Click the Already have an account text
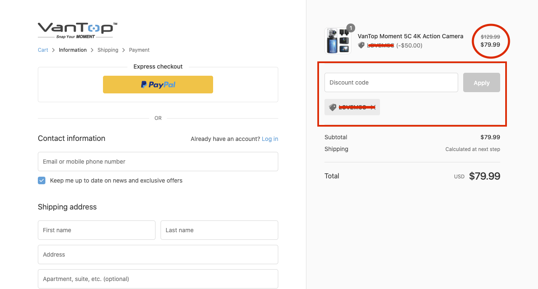This screenshot has width=538, height=289. point(225,139)
